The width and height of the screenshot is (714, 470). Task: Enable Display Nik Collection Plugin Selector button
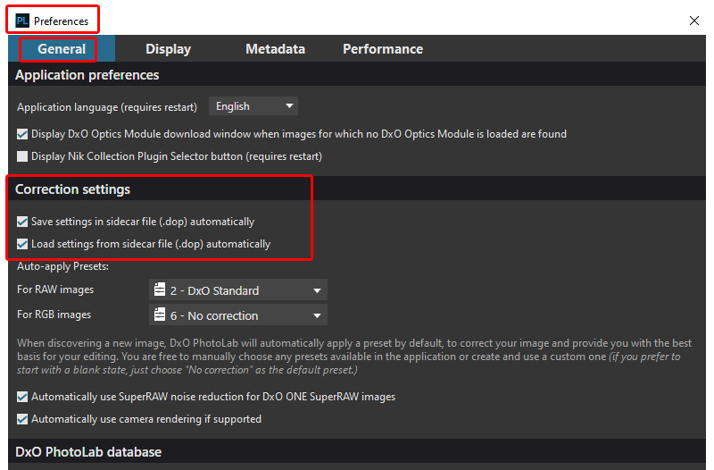(22, 156)
